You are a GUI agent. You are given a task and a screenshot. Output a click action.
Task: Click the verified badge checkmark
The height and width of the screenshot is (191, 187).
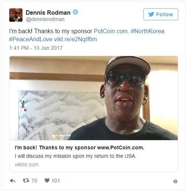click(75, 12)
